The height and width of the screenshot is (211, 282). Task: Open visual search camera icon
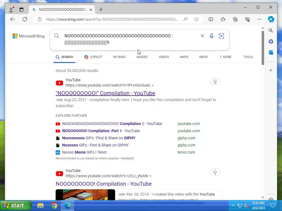[221, 36]
